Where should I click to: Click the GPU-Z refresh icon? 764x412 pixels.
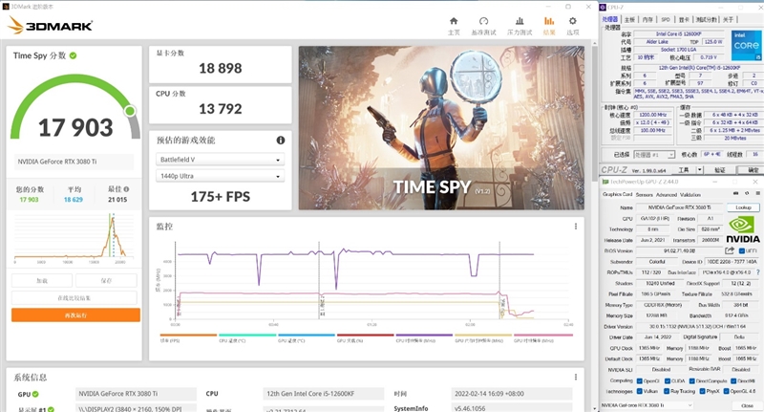pyautogui.click(x=747, y=193)
